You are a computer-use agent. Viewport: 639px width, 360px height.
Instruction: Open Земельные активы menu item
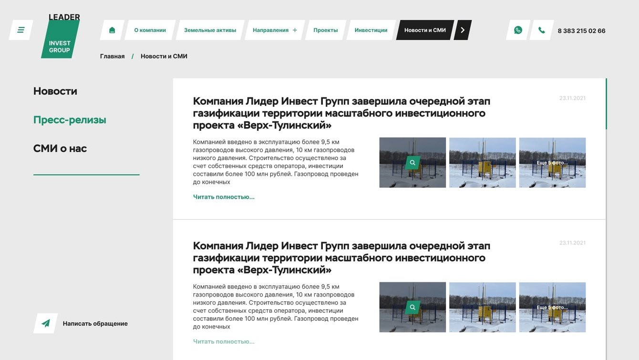[x=210, y=30]
